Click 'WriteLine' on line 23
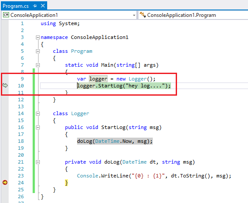248x203 pixels. (115, 176)
